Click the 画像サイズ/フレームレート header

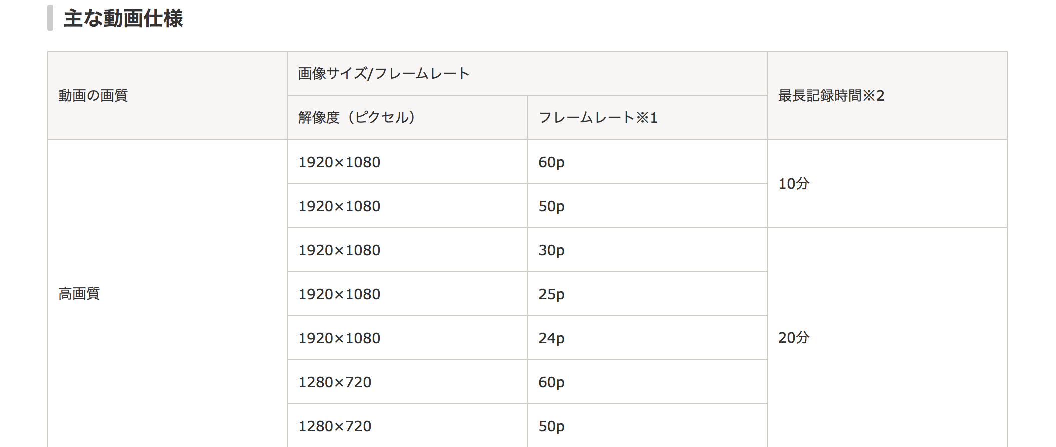[527, 73]
